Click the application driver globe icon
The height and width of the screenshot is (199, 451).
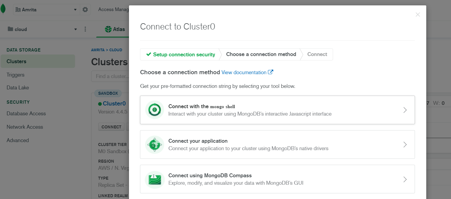click(155, 144)
